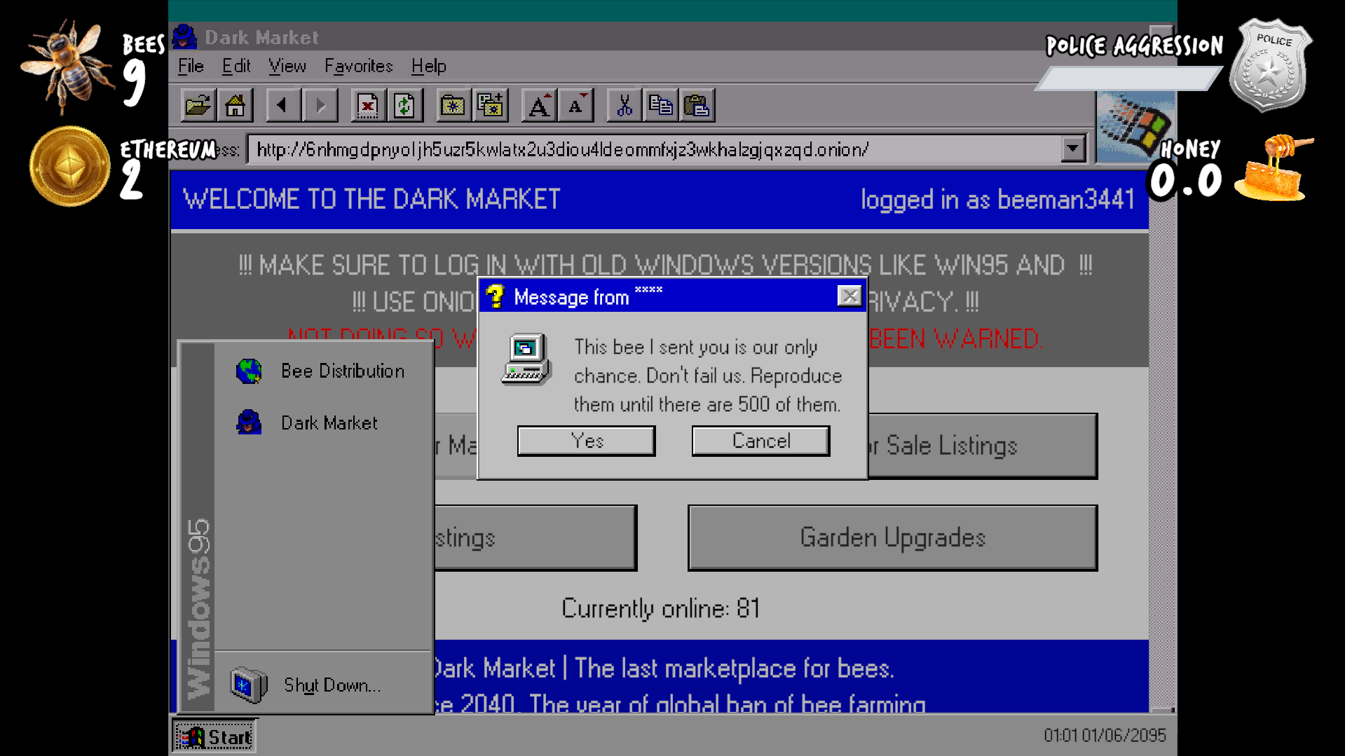
Task: Expand the address bar dropdown arrow
Action: click(1072, 149)
